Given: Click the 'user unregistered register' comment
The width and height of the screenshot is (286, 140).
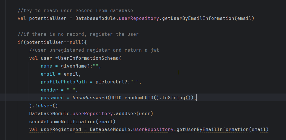Looking at the screenshot, I should [x=94, y=50].
